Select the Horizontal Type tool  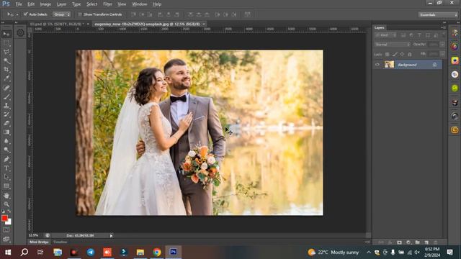click(x=6, y=168)
